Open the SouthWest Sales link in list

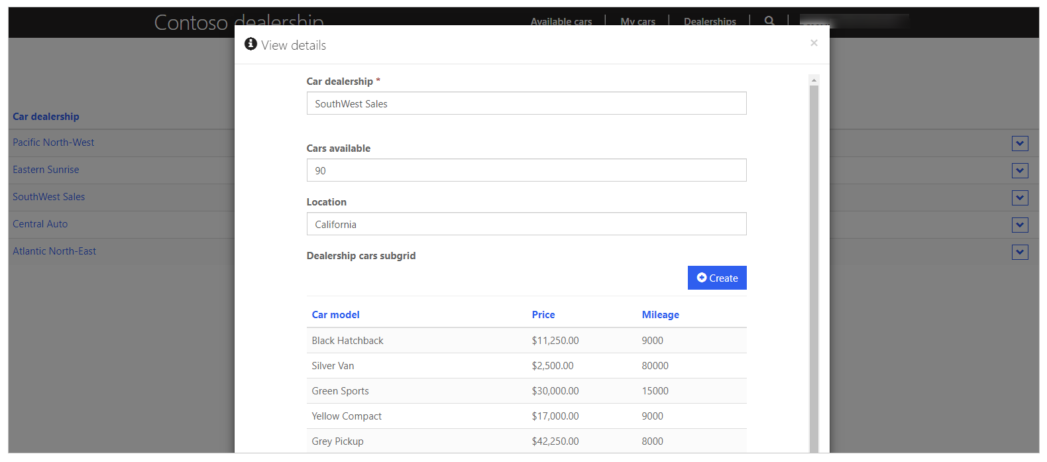pyautogui.click(x=48, y=197)
